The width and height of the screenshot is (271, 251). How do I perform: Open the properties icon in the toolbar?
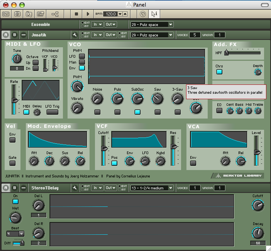point(41,14)
